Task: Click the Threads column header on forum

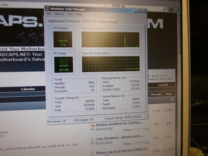Action: pyautogui.click(x=156, y=94)
